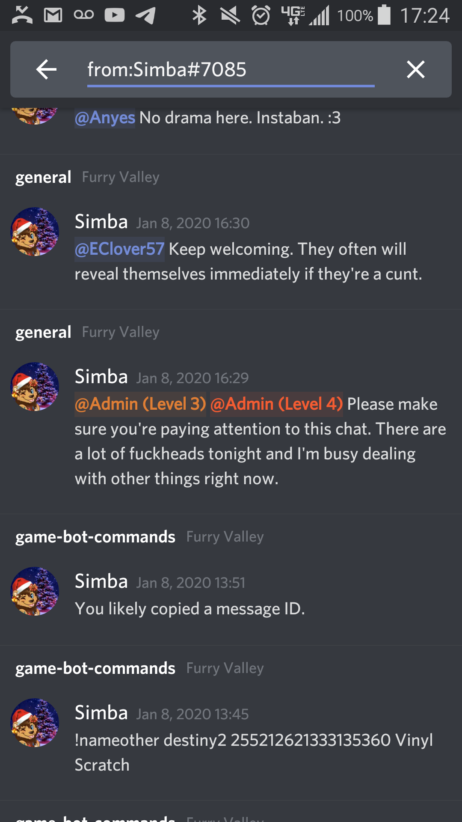Tap the Bluetooth status icon
The height and width of the screenshot is (822, 462).
(x=199, y=15)
